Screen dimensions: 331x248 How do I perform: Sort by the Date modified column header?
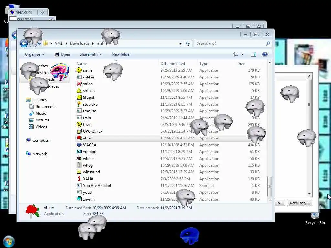point(173,64)
